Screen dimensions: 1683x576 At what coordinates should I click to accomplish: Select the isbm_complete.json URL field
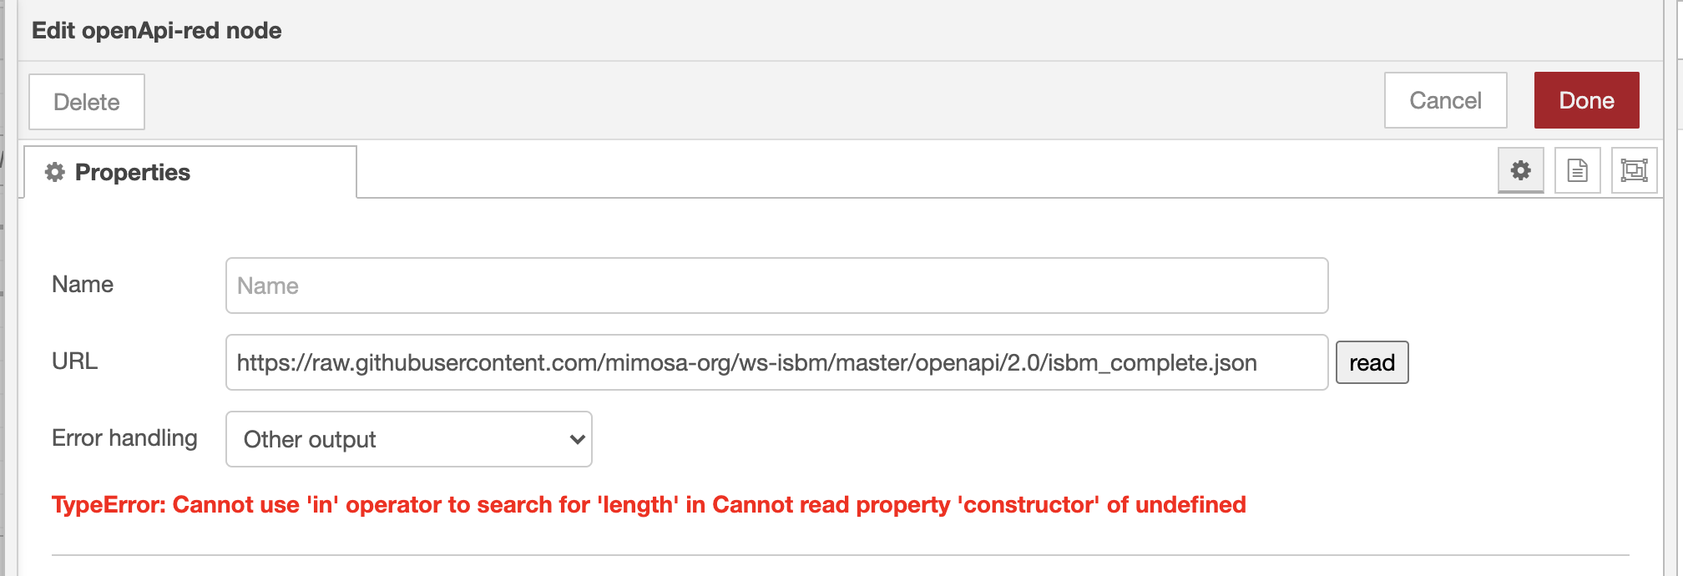click(776, 362)
